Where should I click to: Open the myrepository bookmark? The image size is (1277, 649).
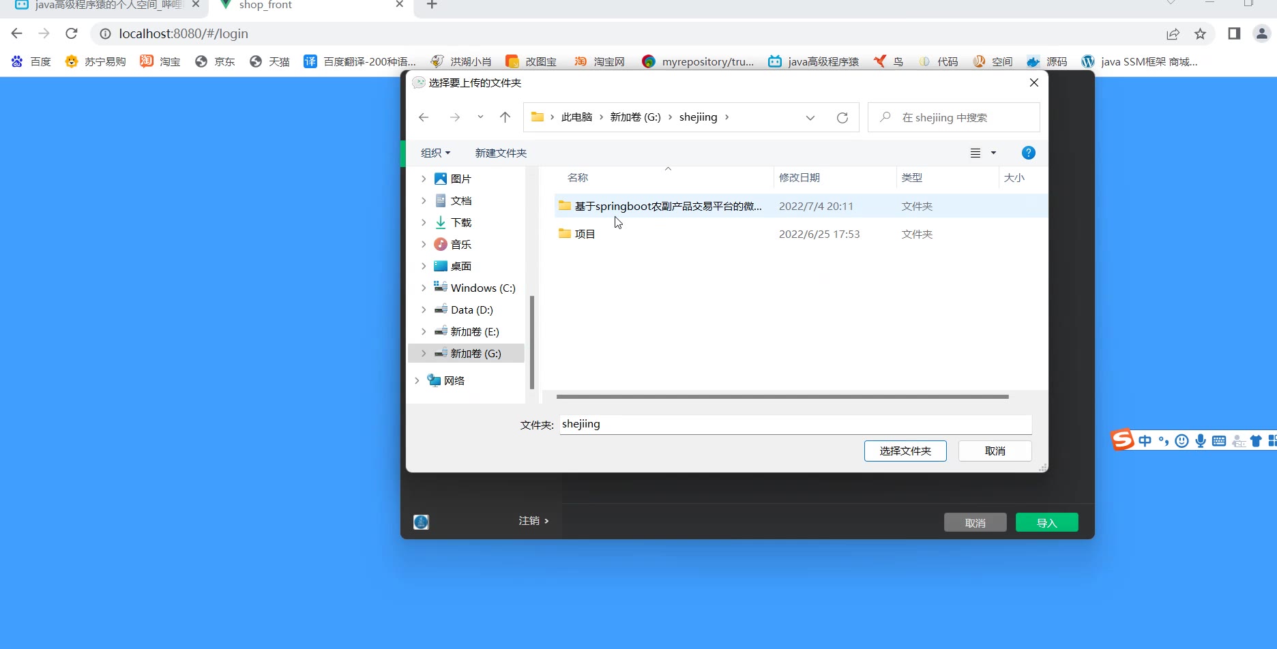tap(698, 61)
